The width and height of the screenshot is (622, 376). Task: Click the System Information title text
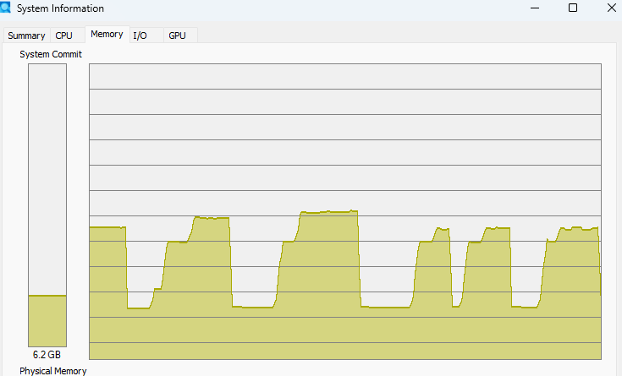(x=60, y=8)
